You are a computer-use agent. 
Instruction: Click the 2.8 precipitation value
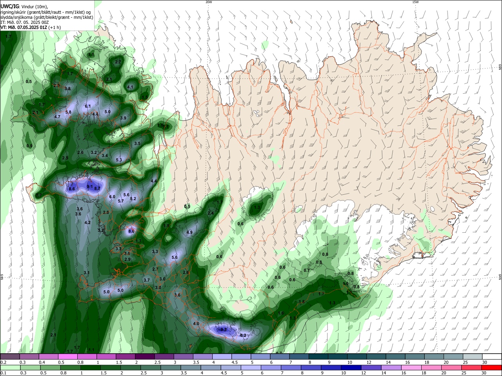click(x=106, y=212)
